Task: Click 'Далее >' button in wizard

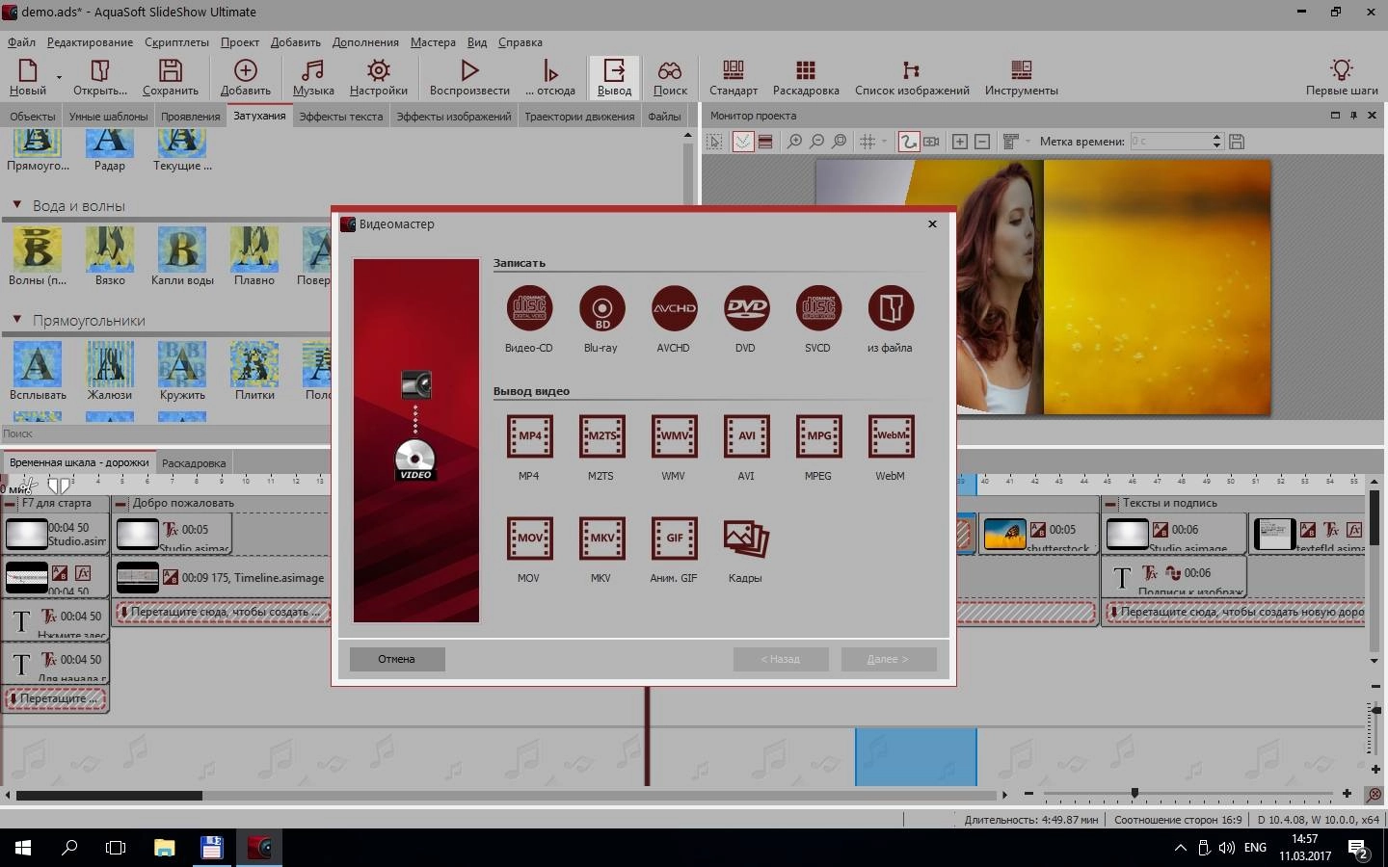Action: click(888, 659)
